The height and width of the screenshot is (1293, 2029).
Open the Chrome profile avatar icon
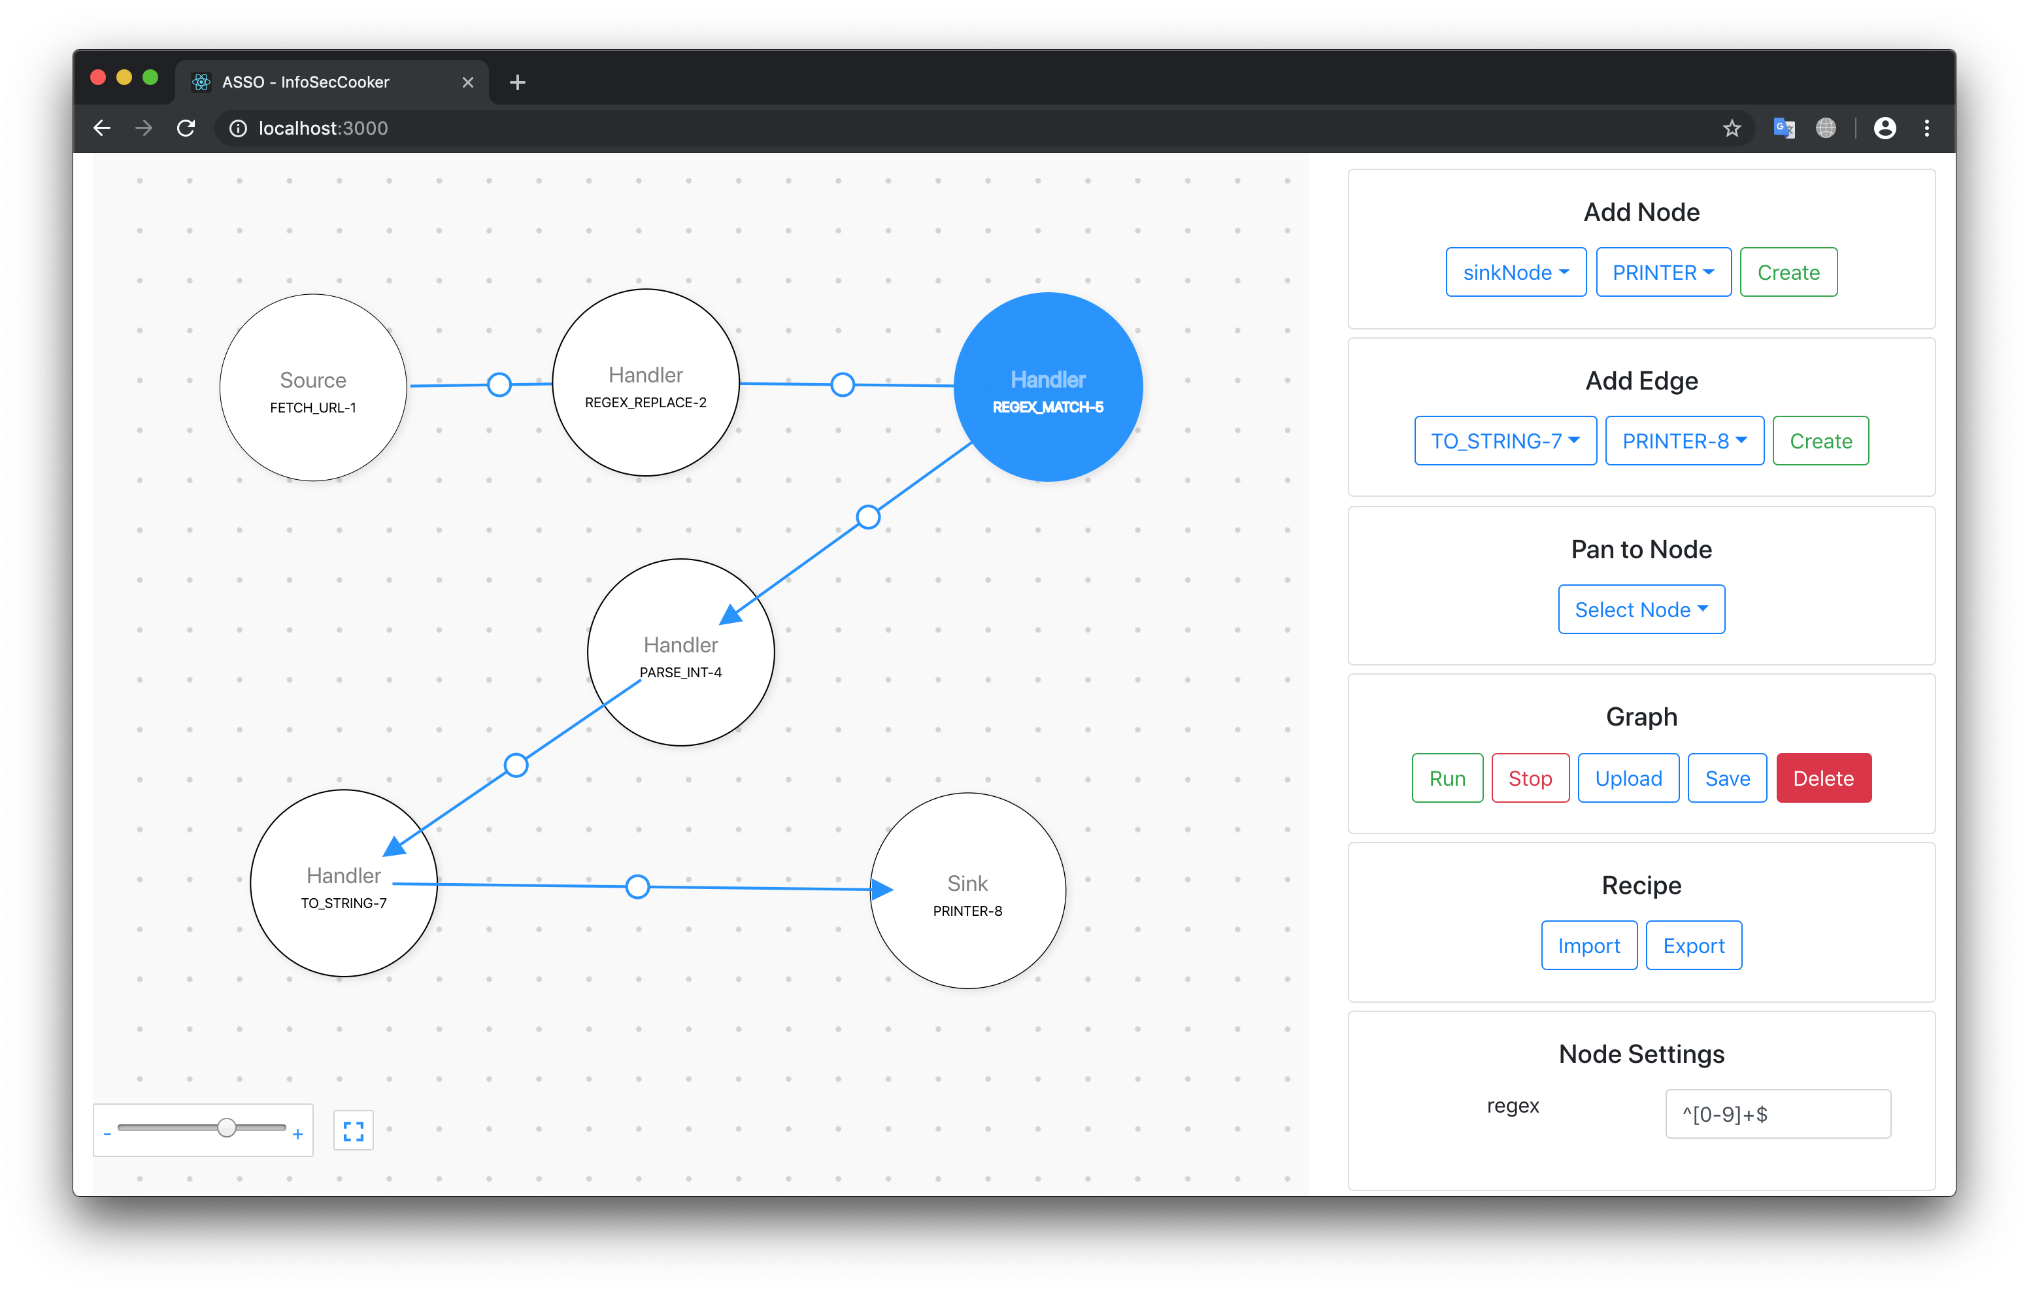tap(1885, 128)
